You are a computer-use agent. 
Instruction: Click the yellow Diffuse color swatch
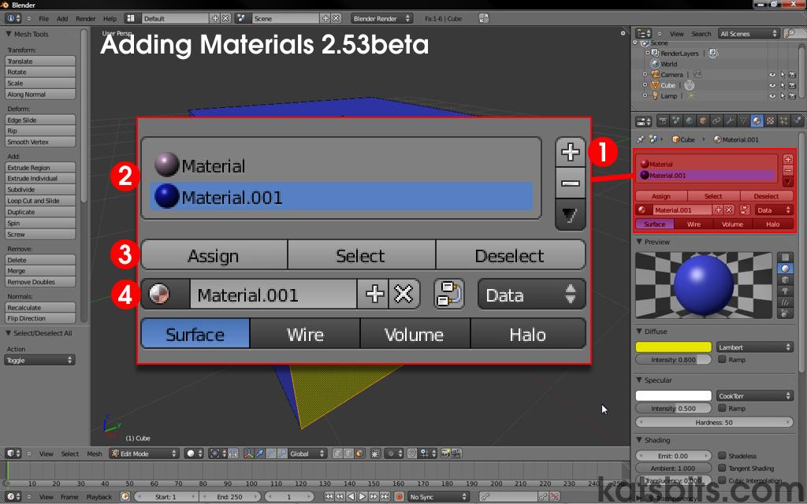(673, 347)
